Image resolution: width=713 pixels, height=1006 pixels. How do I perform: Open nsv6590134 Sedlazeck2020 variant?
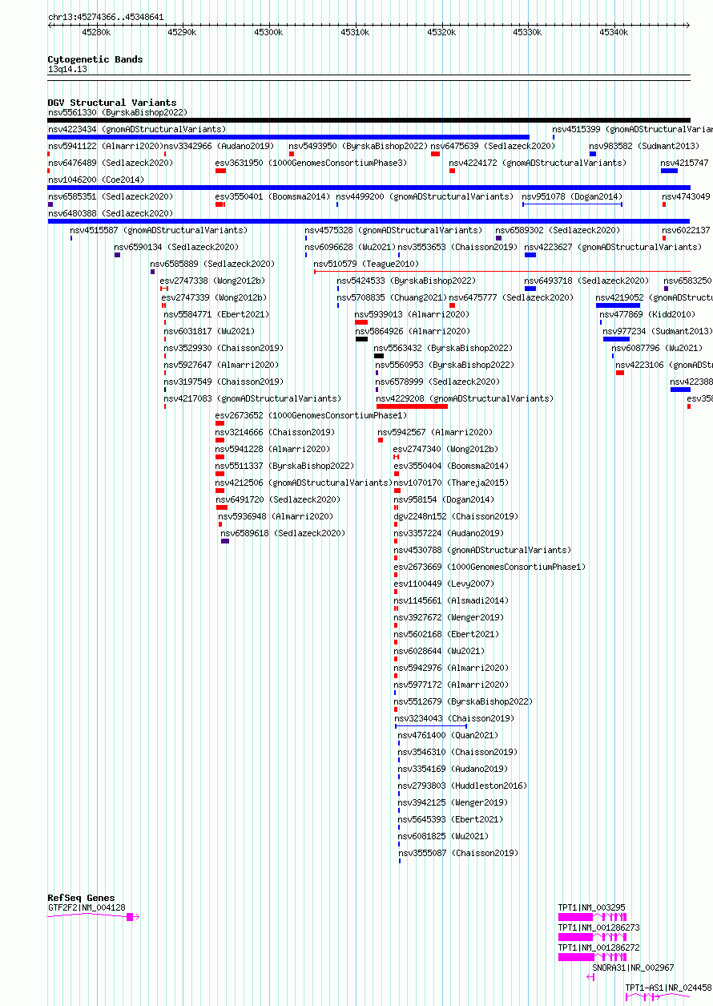pos(176,247)
